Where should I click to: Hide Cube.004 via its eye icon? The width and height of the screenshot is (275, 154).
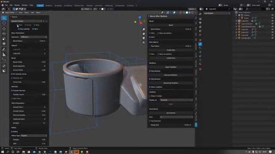click(272, 30)
